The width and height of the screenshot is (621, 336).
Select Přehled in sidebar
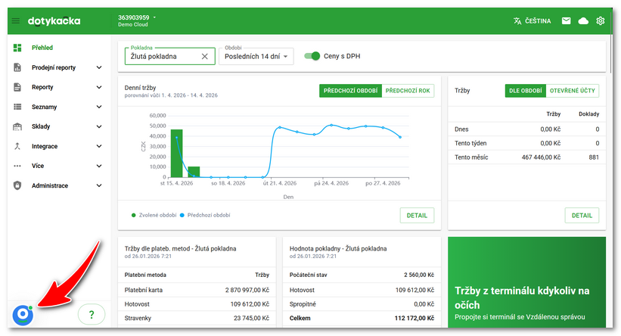coord(42,48)
